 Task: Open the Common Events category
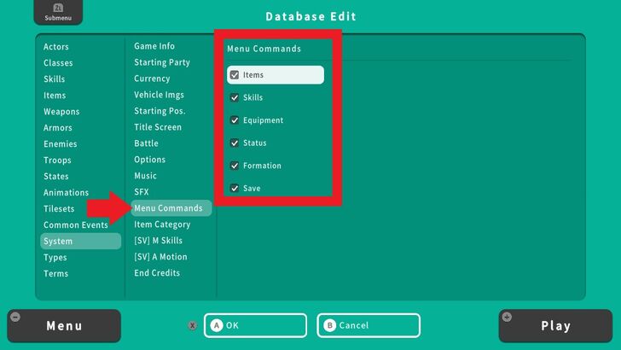point(76,225)
